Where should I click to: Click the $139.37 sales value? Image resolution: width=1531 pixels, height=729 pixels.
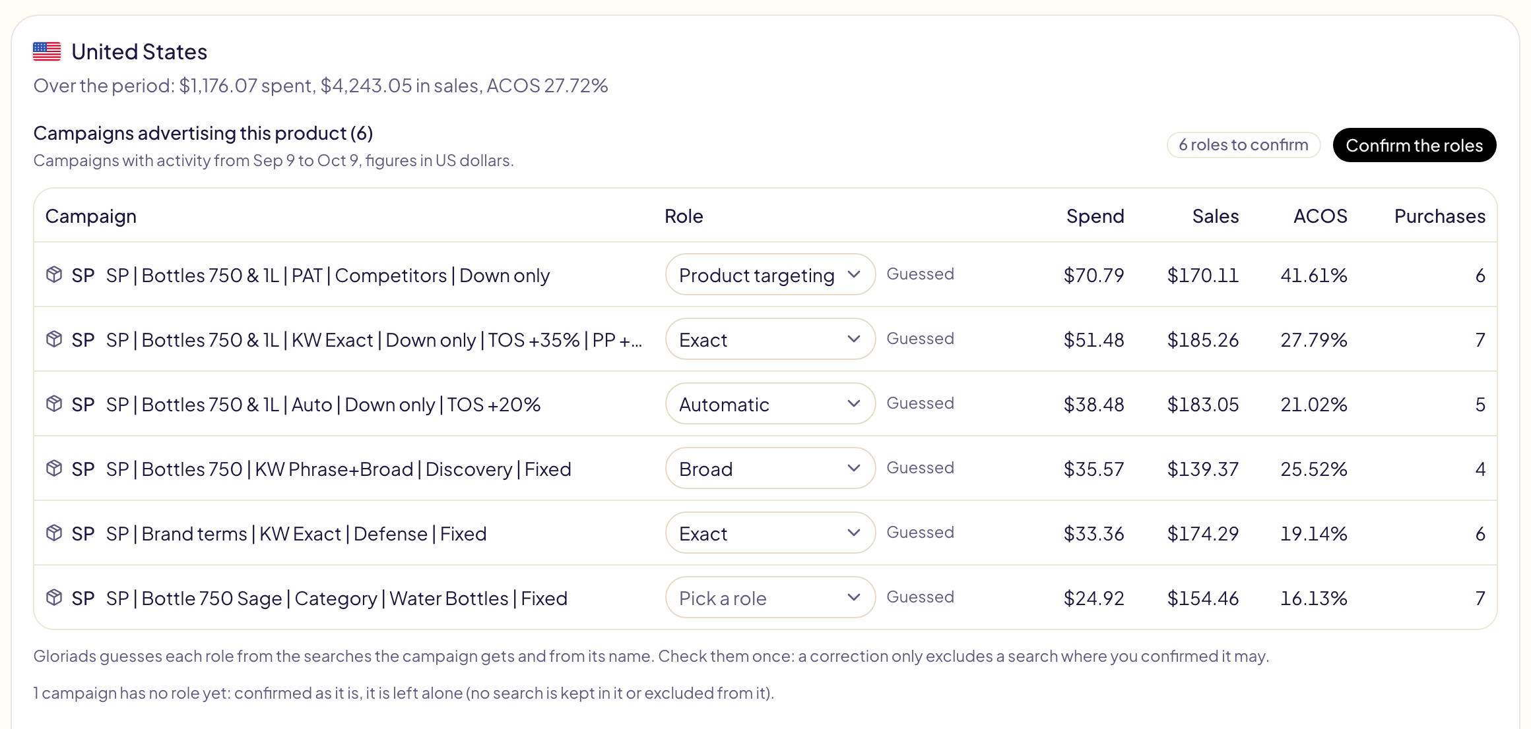[x=1203, y=469]
